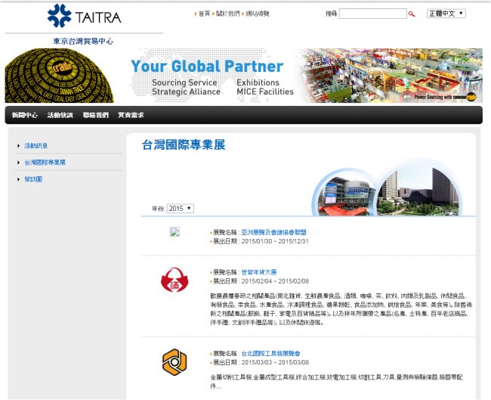Select 活動快訊 in the navigation bar
The height and width of the screenshot is (400, 491).
click(x=60, y=115)
